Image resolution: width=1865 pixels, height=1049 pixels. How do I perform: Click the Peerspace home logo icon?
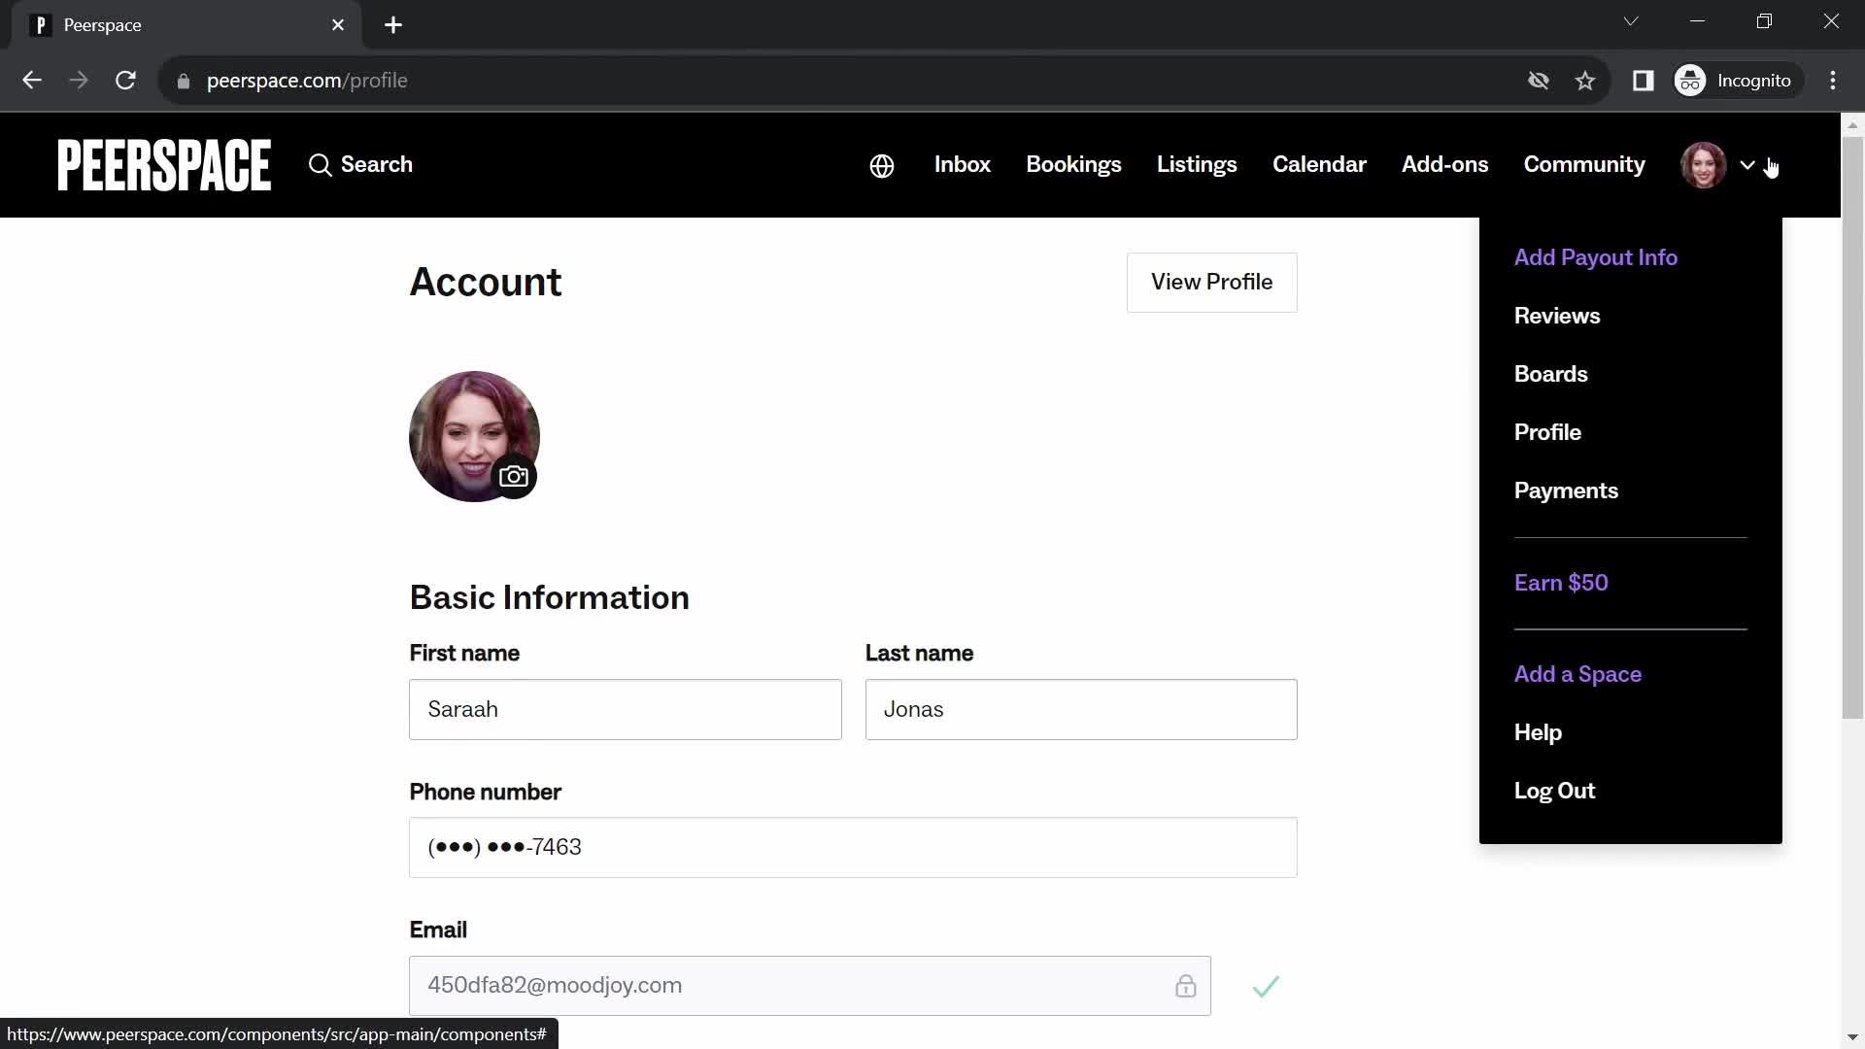pyautogui.click(x=162, y=164)
